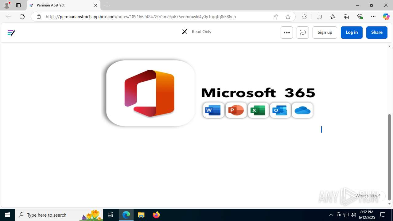Click the scrollbar down arrow
Viewport: 393px width, 221px height.
pos(389,204)
